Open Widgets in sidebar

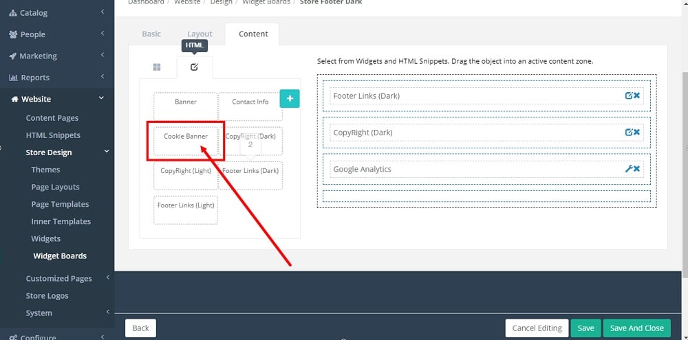pos(46,239)
